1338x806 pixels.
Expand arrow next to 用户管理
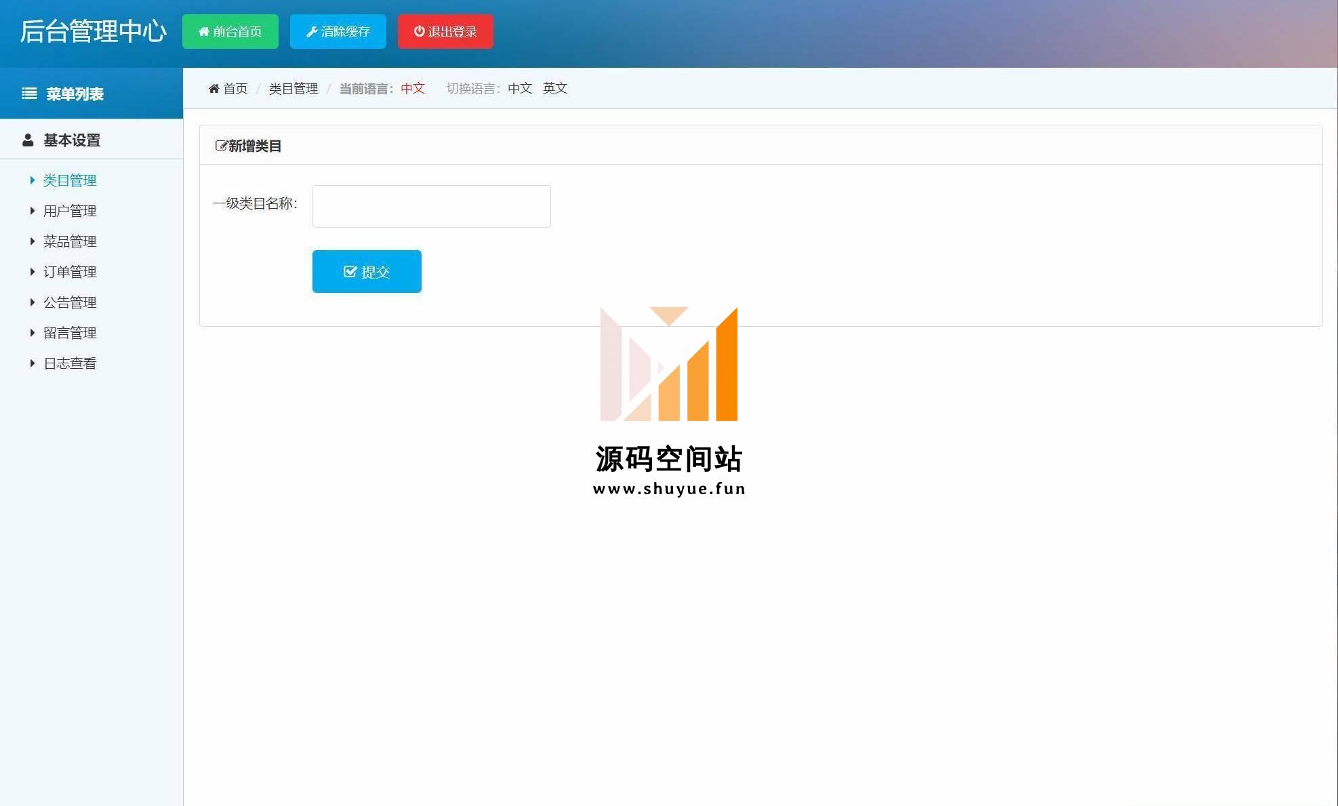click(x=33, y=211)
